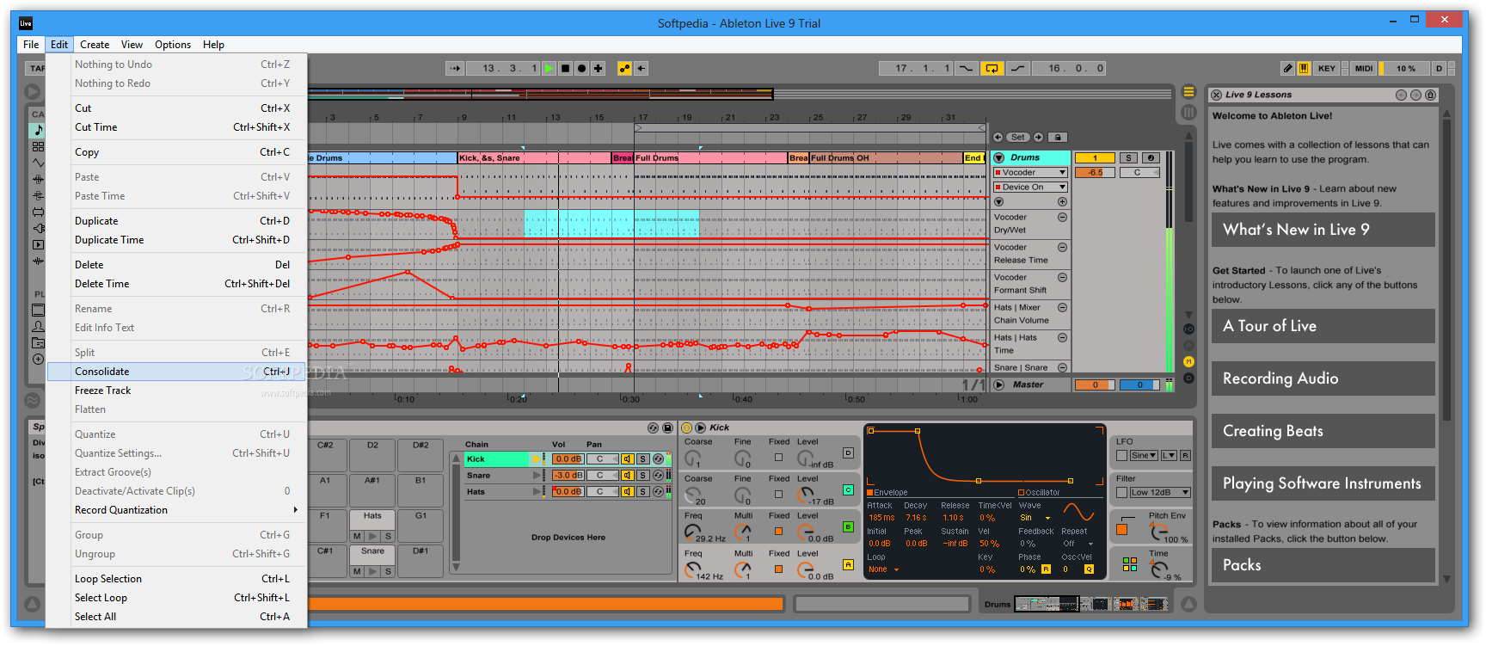This screenshot has height=646, width=1486.
Task: Open the Vocoder device chooser dropdown
Action: tap(1030, 173)
